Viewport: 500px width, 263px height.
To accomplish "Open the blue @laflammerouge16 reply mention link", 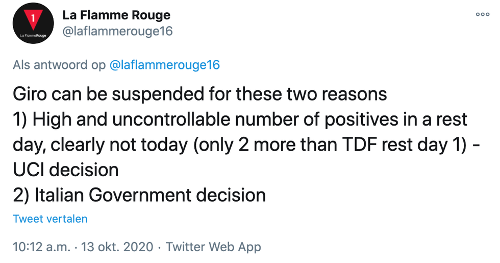I will point(164,65).
